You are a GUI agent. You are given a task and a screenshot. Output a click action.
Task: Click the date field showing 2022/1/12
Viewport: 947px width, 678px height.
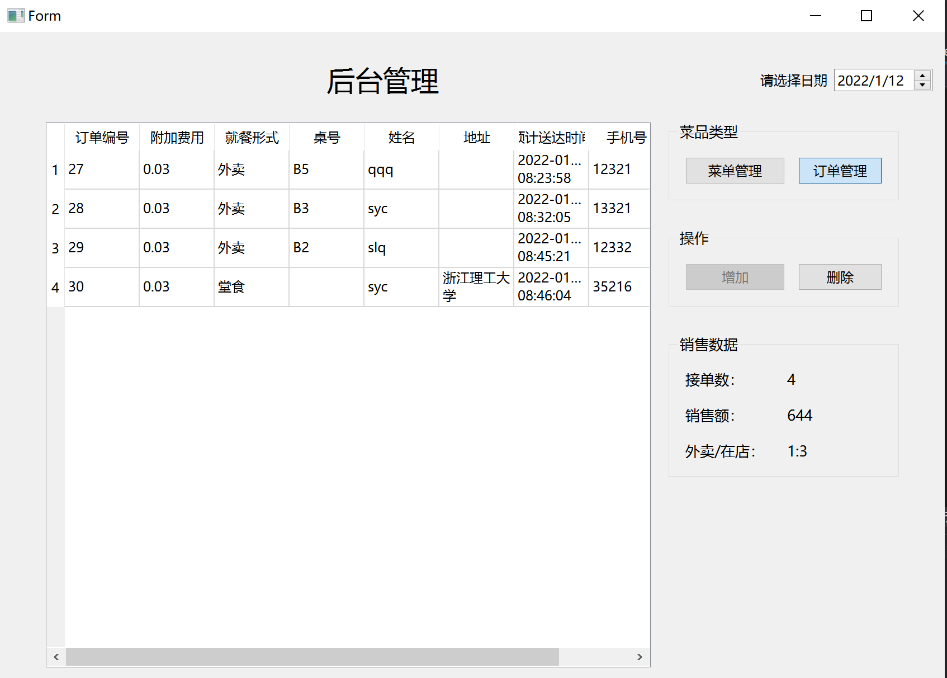pos(874,80)
